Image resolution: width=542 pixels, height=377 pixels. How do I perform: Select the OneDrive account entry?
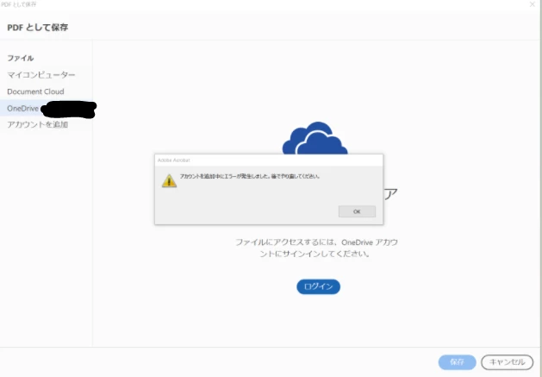46,109
